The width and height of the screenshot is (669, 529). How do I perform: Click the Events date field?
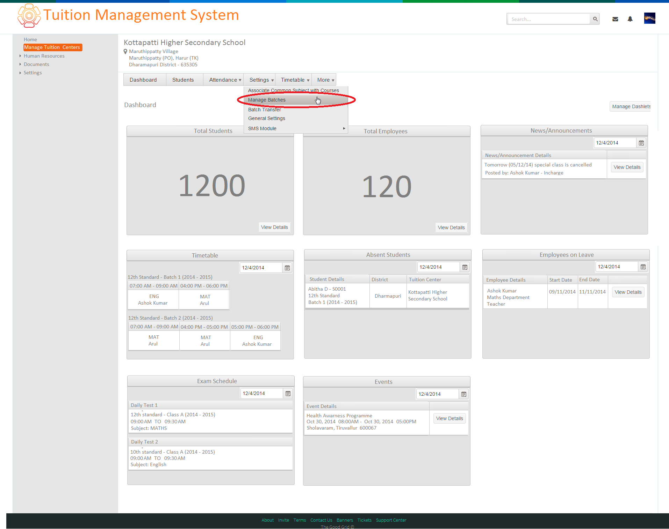tap(437, 394)
